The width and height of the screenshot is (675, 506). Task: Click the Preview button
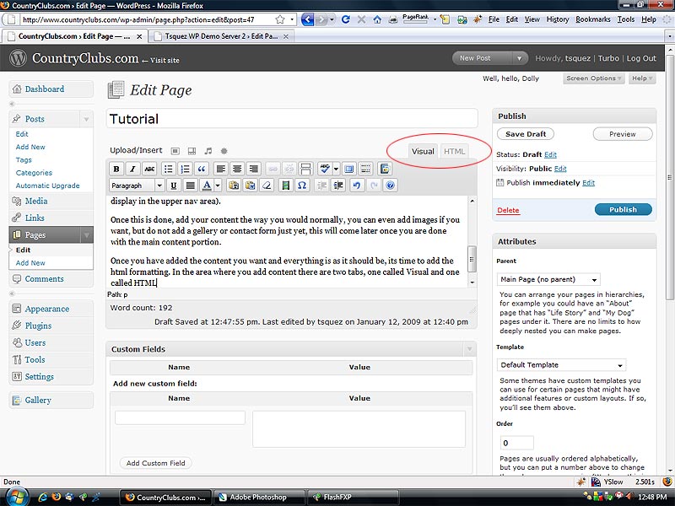pyautogui.click(x=623, y=134)
